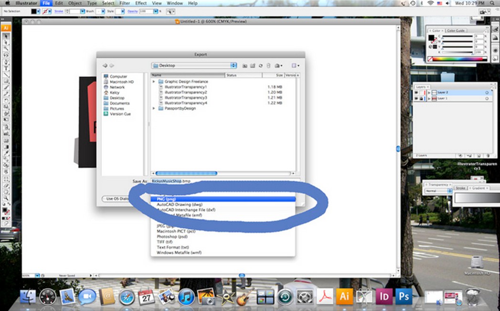The height and width of the screenshot is (311, 500).
Task: Select the Line Segment tool
Action: pyautogui.click(x=6, y=75)
